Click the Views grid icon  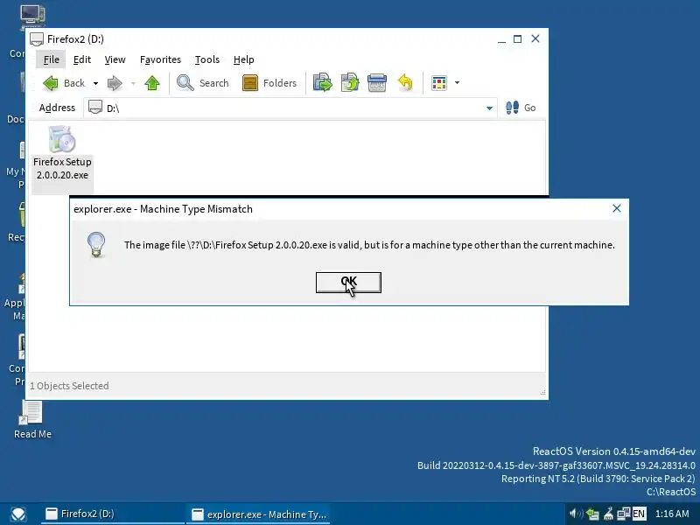(x=439, y=83)
